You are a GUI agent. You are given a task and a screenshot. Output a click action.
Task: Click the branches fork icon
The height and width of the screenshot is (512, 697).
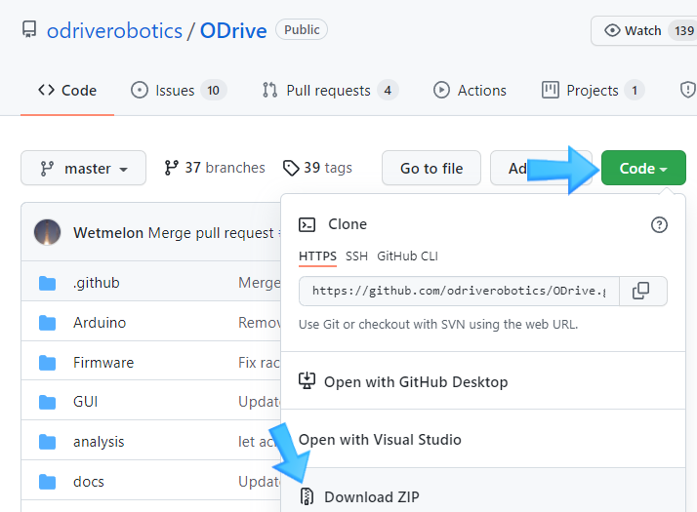[x=171, y=168]
